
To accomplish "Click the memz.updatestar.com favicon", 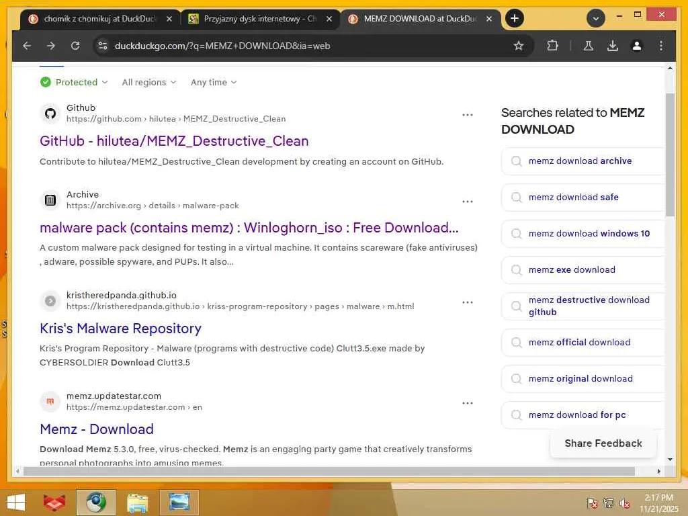I will [50, 402].
